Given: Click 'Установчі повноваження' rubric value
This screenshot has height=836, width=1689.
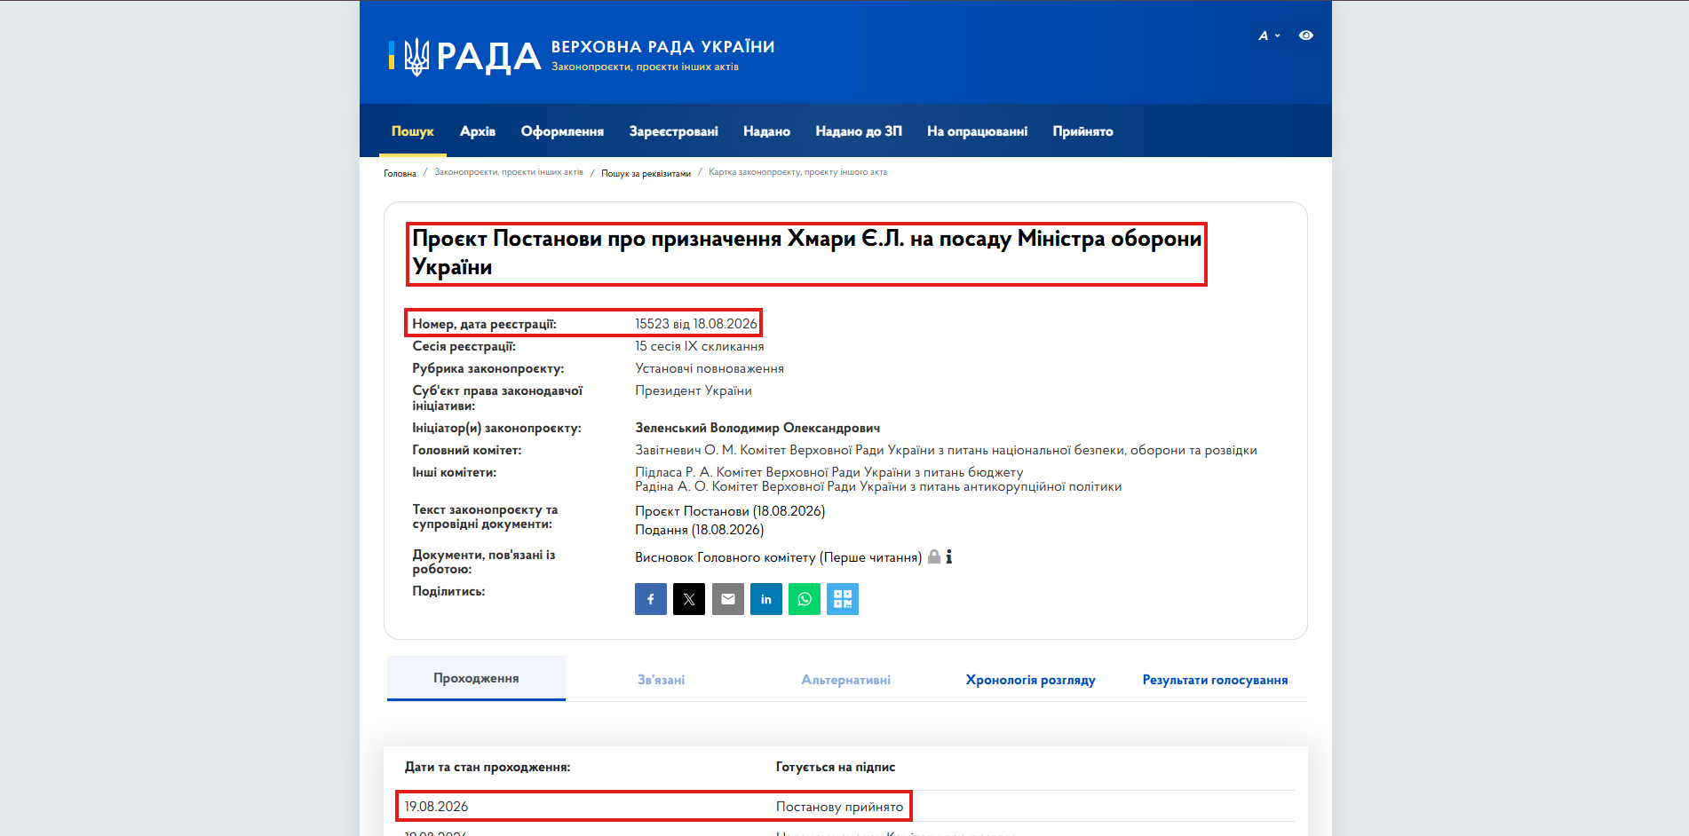Looking at the screenshot, I should [710, 368].
